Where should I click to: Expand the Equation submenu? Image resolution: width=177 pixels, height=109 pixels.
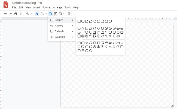coord(62,37)
